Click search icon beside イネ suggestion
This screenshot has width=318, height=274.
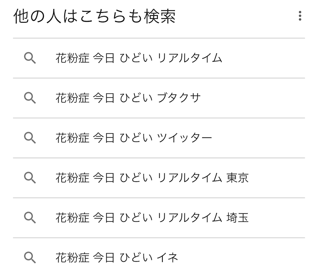coord(30,257)
